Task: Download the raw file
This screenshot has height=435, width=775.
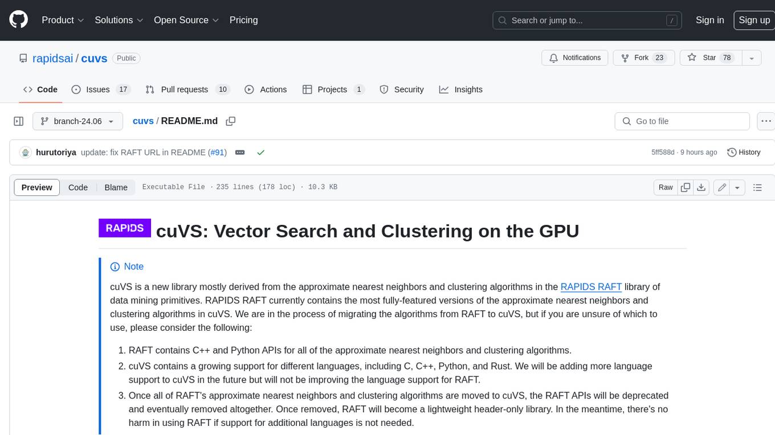Action: click(701, 187)
